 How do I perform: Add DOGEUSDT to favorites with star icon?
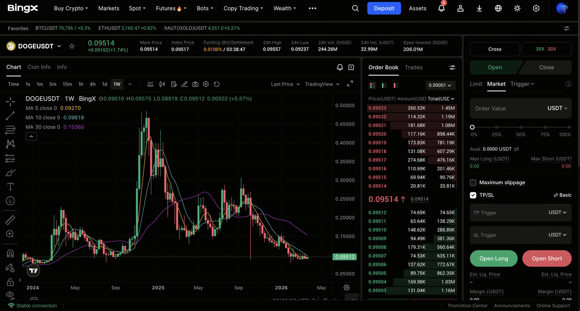click(72, 46)
